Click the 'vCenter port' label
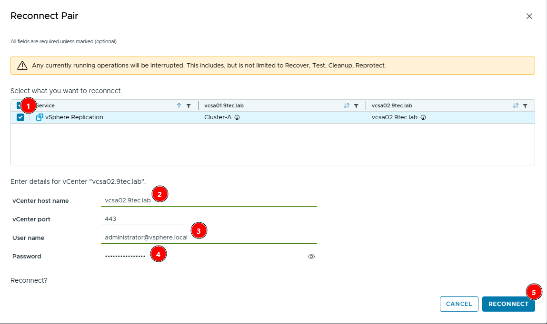547x324 pixels. click(31, 219)
